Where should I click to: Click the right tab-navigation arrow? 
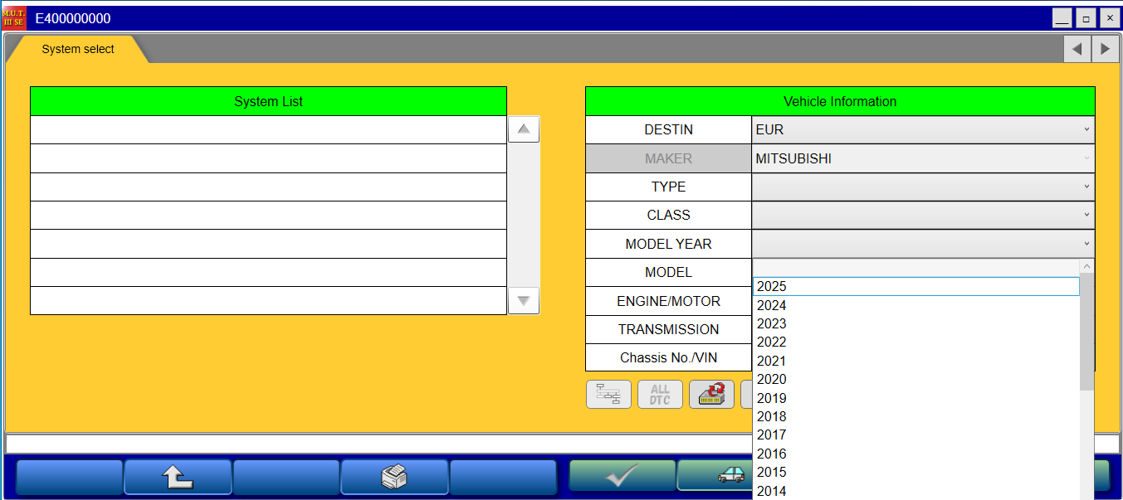(x=1105, y=48)
